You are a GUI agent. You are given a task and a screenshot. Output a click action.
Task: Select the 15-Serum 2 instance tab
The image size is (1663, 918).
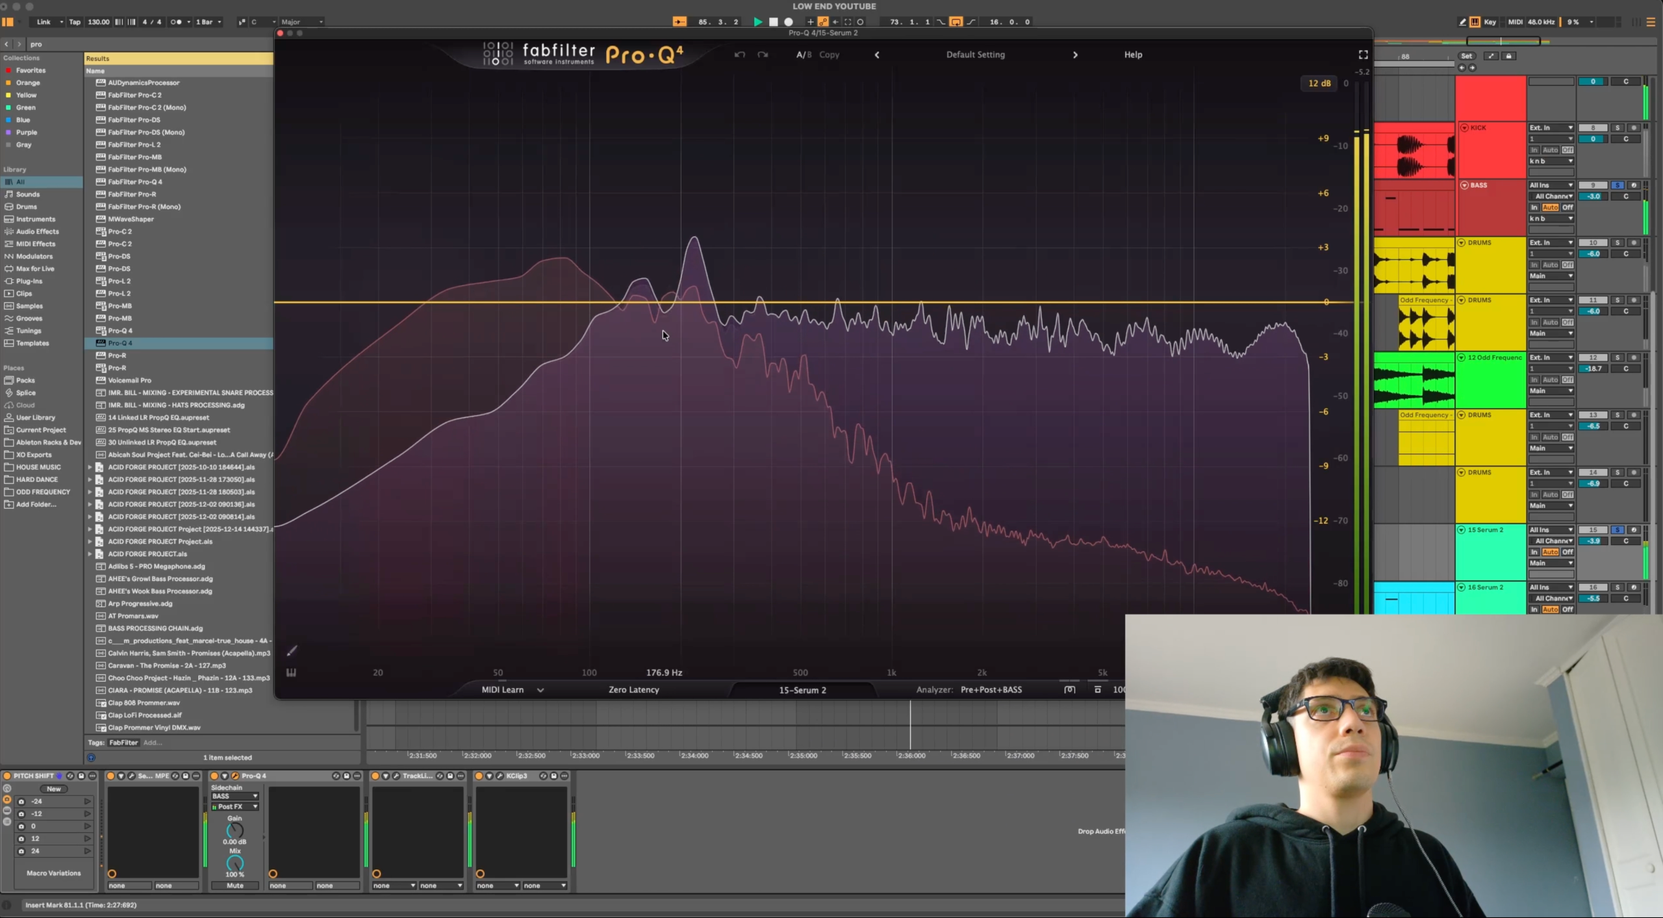(802, 690)
